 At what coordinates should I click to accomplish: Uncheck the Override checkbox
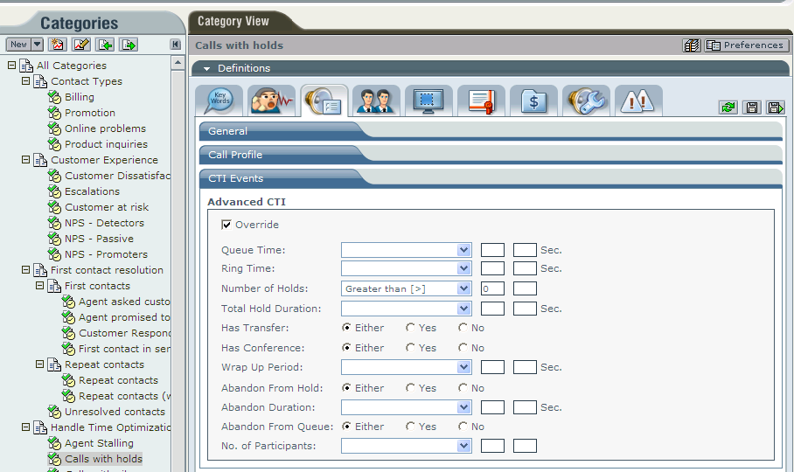tap(226, 225)
